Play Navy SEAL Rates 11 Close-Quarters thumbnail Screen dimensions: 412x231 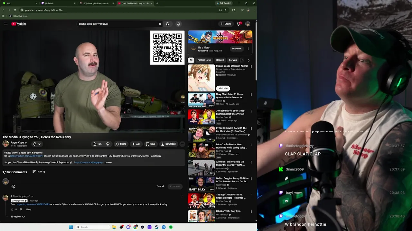coord(201,100)
